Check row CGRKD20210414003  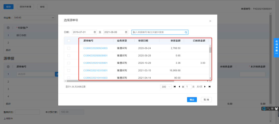[69, 78]
